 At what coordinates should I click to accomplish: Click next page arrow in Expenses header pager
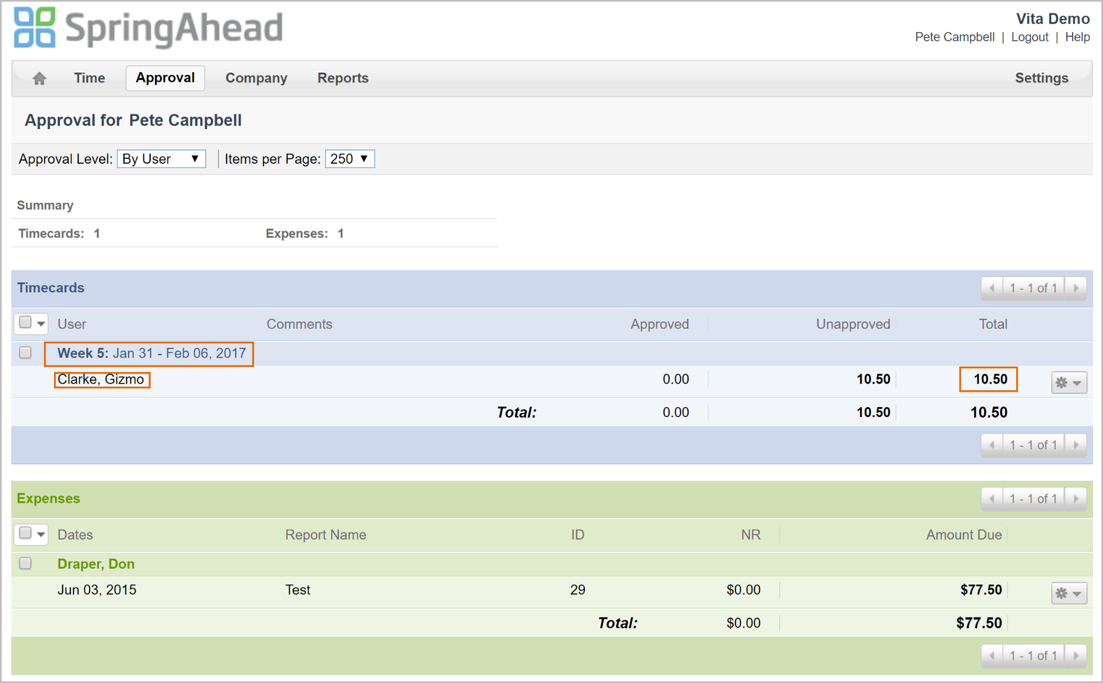(x=1075, y=499)
